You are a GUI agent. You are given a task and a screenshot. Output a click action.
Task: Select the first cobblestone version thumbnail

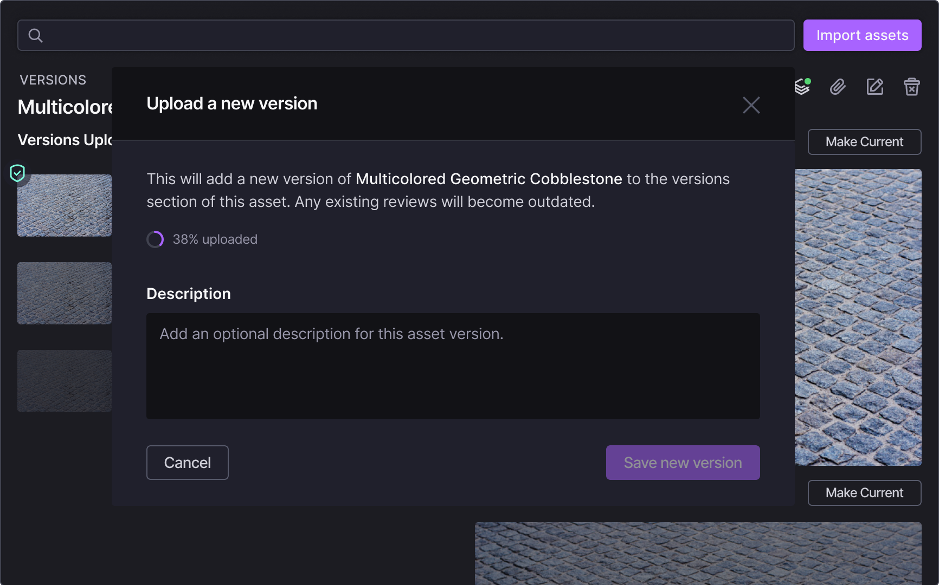64,206
